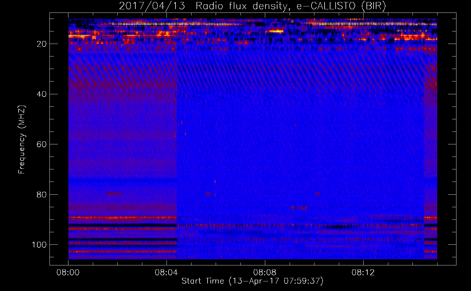
Task: Click the red blip at 80 MHz near 08:10
Action: [x=317, y=194]
